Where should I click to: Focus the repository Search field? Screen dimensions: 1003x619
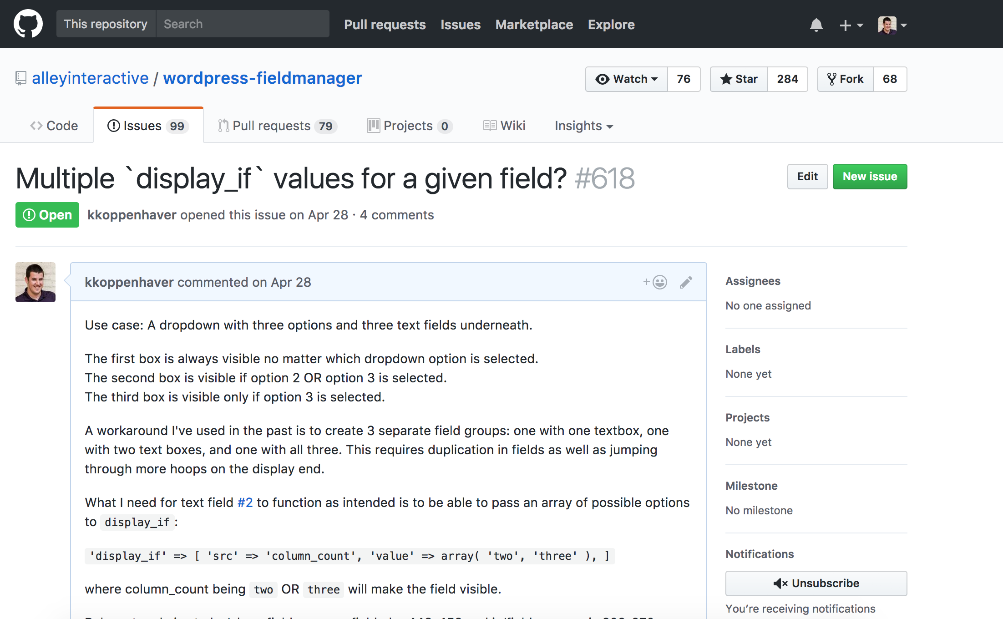pyautogui.click(x=242, y=24)
